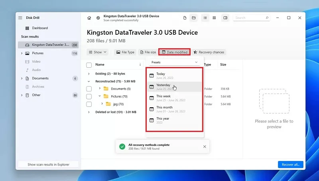
Task: Toggle the preview pane icon
Action: (225, 18)
